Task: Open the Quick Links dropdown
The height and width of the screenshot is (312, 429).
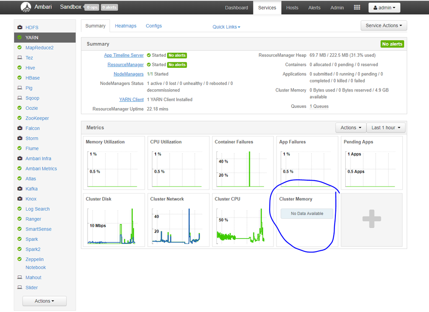Action: (x=226, y=27)
